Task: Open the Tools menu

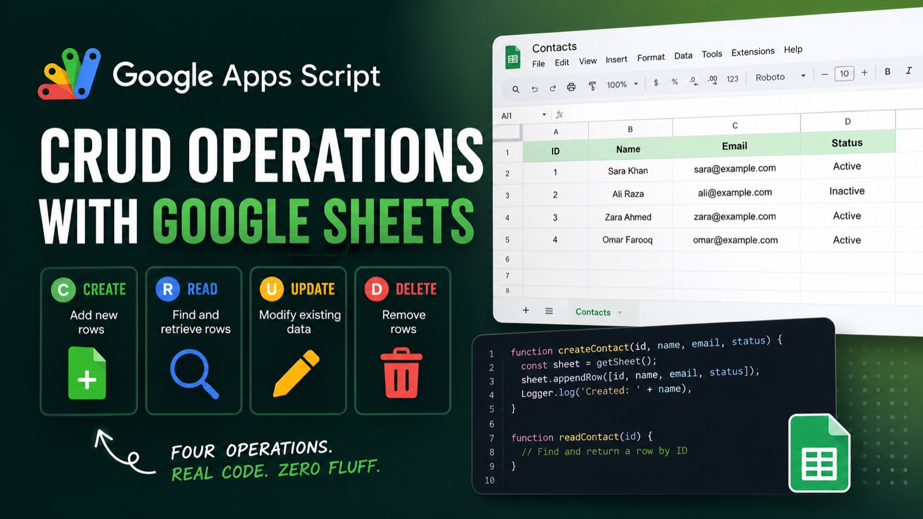Action: coord(712,54)
